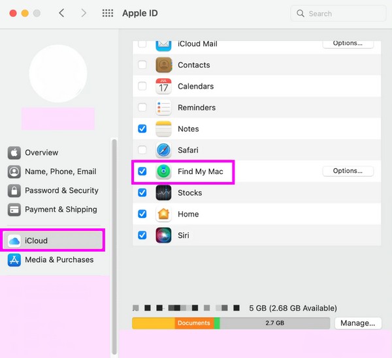Click the Calendars label text
This screenshot has width=392, height=358.
[x=196, y=86]
